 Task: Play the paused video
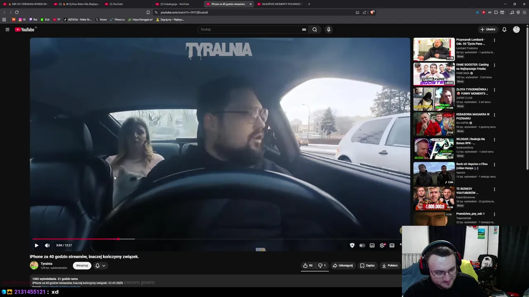[x=36, y=245]
